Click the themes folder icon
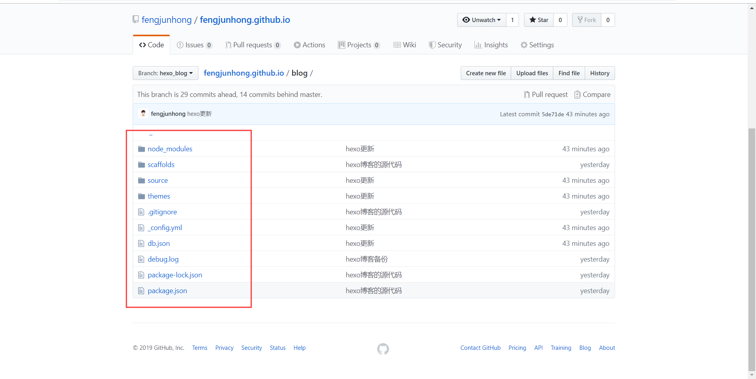Screen dimensions: 756x379 tap(142, 196)
